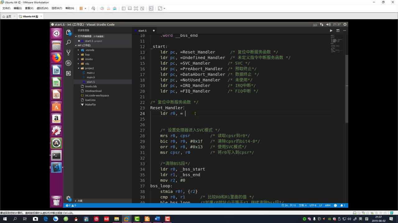Show errors and warnings count in status bar

71,205
